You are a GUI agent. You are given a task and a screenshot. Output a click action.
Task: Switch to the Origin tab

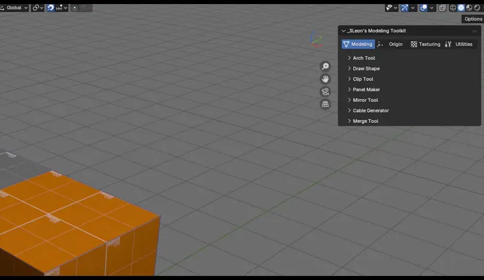391,44
